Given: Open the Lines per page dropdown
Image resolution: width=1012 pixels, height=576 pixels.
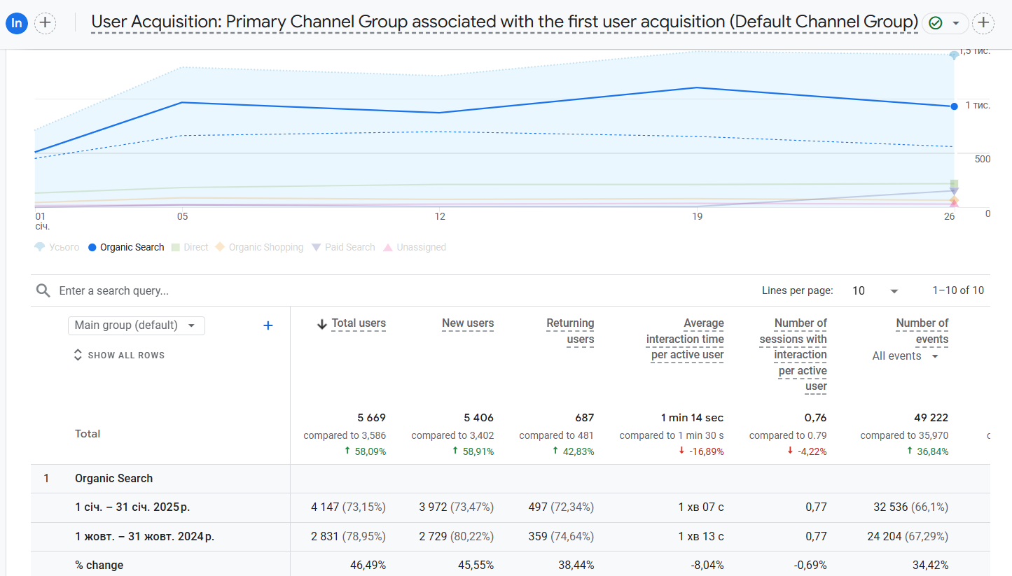Looking at the screenshot, I should 875,290.
